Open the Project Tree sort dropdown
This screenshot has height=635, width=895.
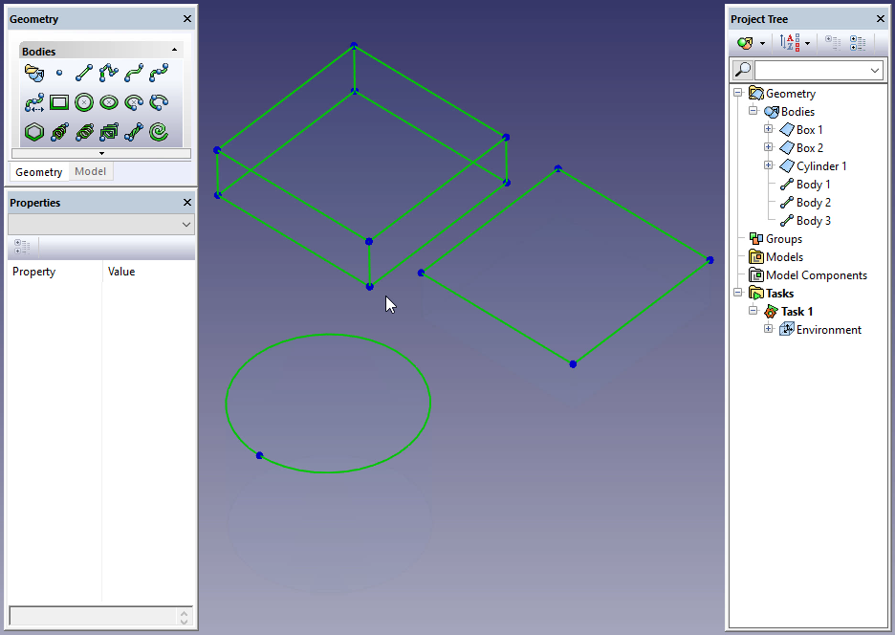point(807,43)
